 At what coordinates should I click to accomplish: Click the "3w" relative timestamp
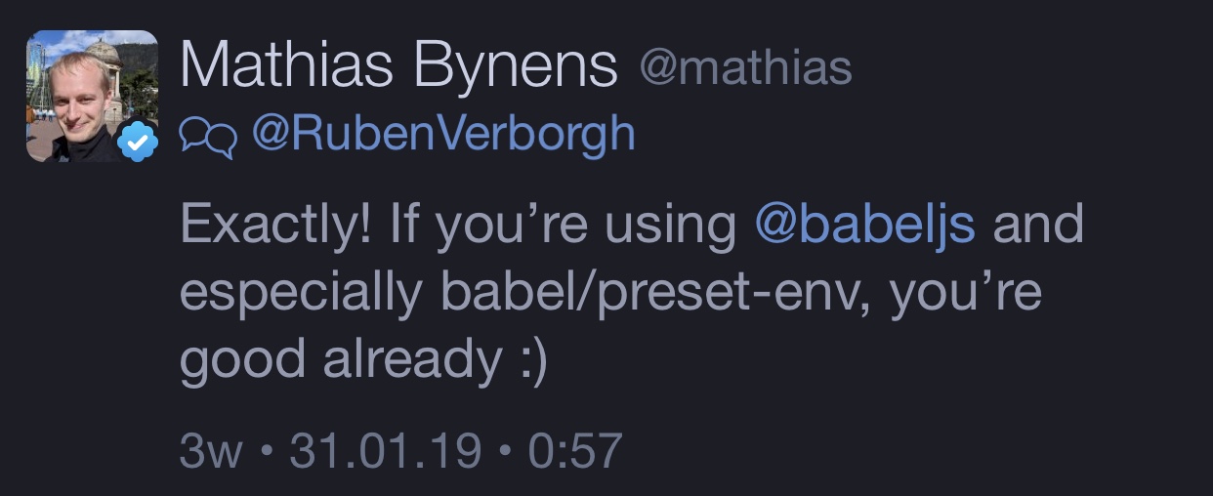tap(210, 451)
